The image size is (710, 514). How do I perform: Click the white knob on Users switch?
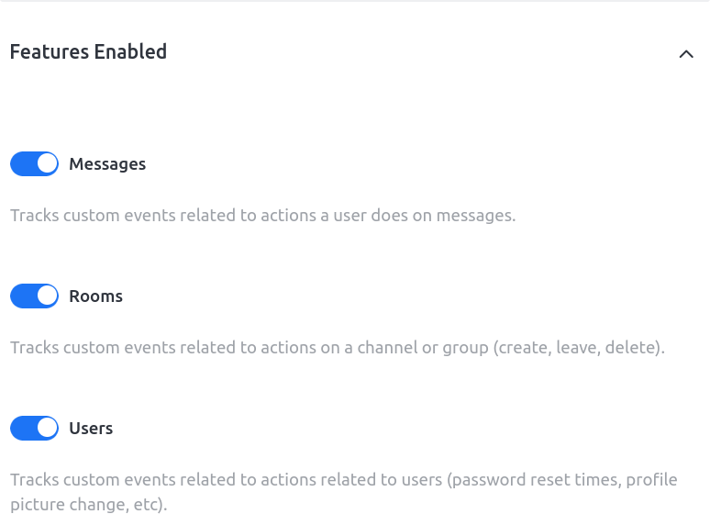pos(47,429)
